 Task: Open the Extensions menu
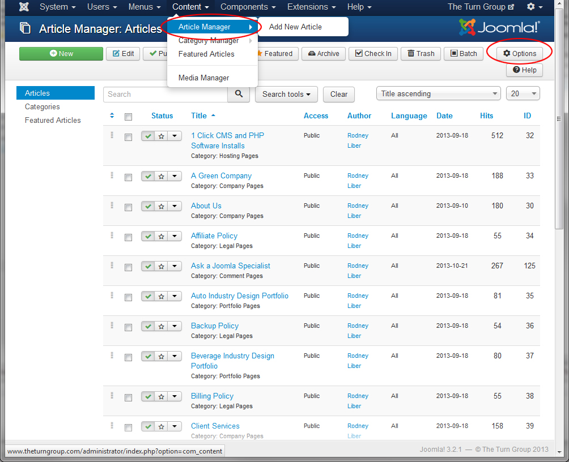[x=311, y=7]
